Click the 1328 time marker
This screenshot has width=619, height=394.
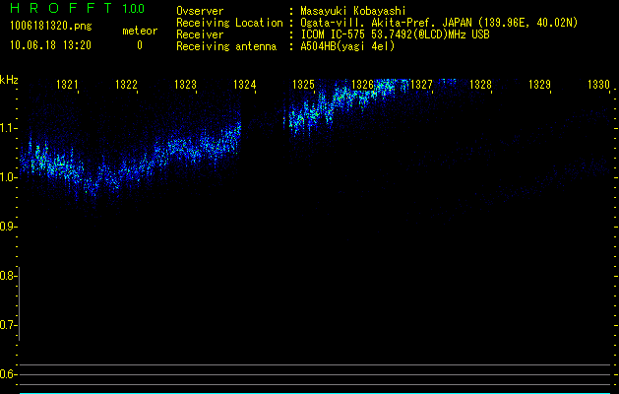tap(481, 84)
